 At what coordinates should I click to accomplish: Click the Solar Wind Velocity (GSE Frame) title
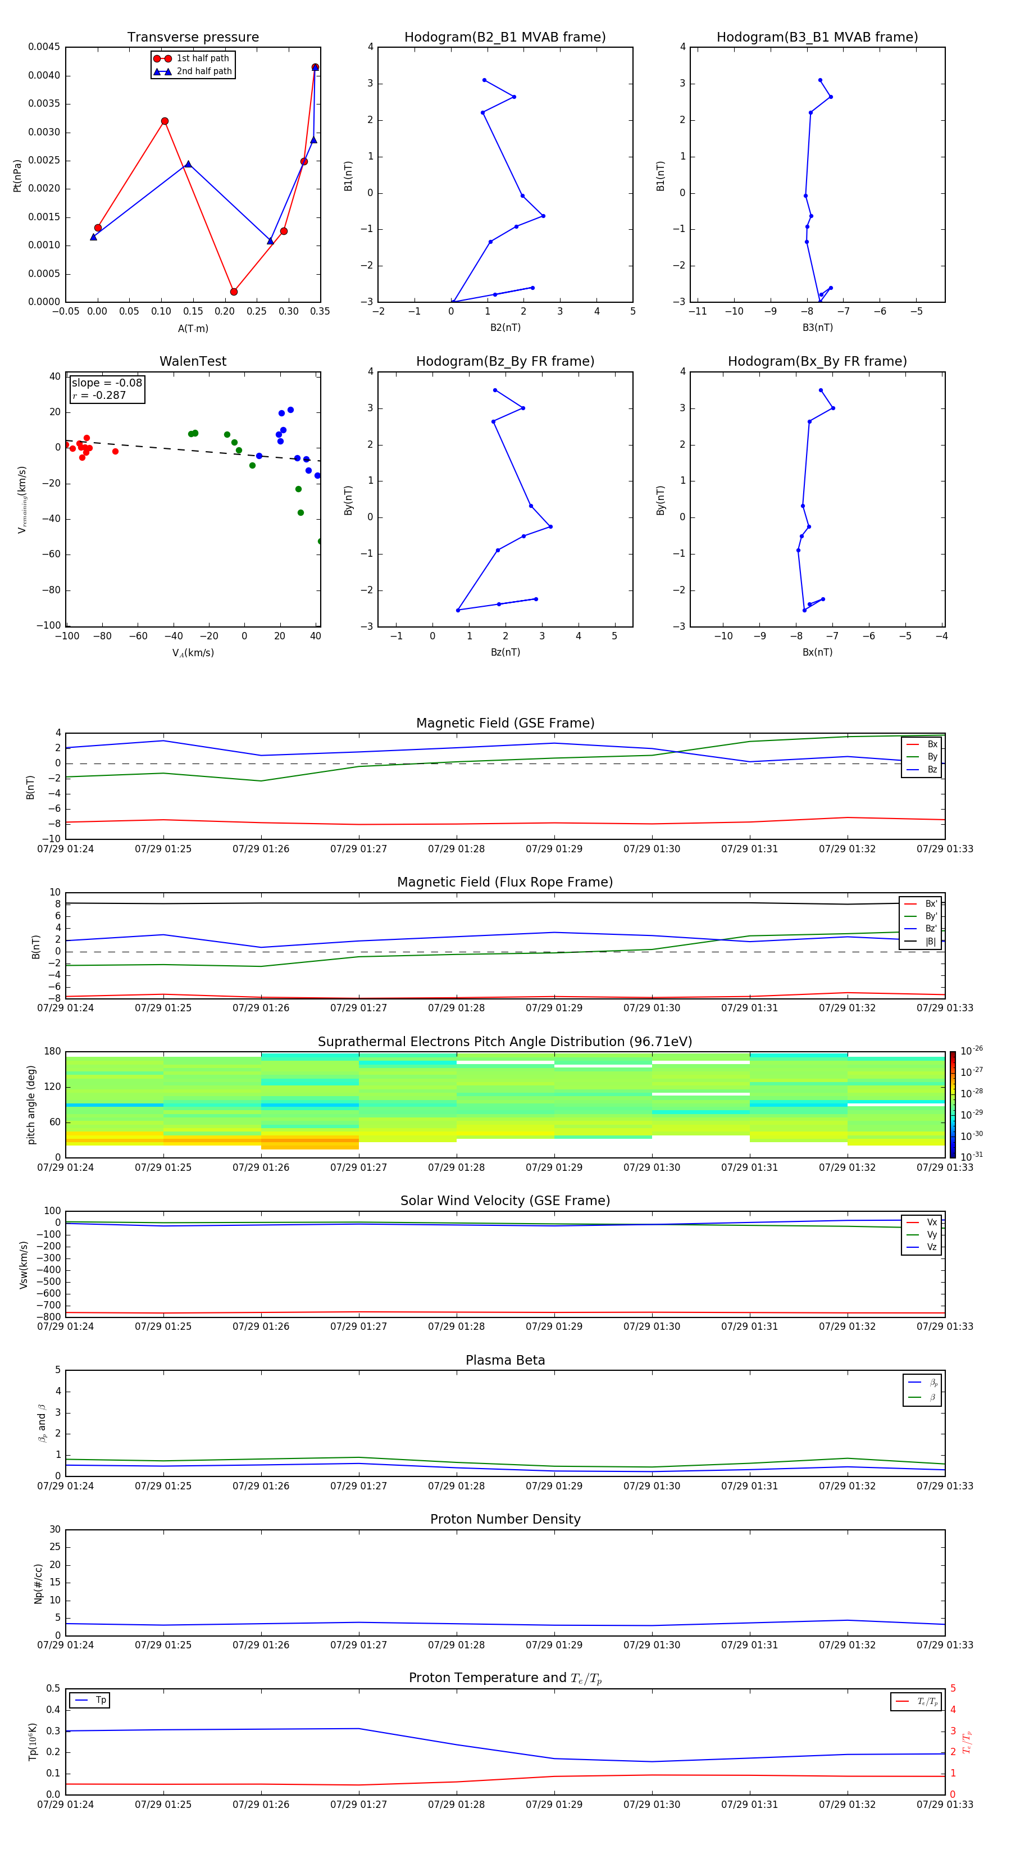[x=505, y=1201]
